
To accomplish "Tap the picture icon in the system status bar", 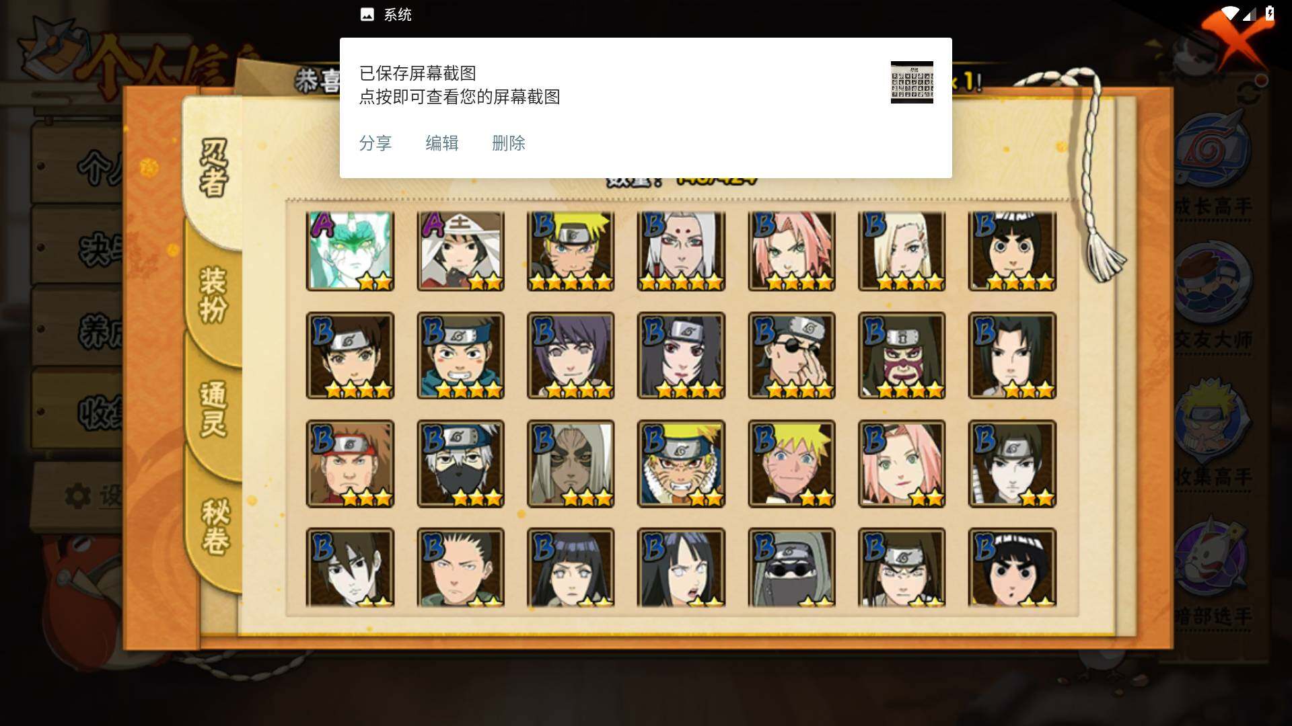I will click(x=367, y=15).
